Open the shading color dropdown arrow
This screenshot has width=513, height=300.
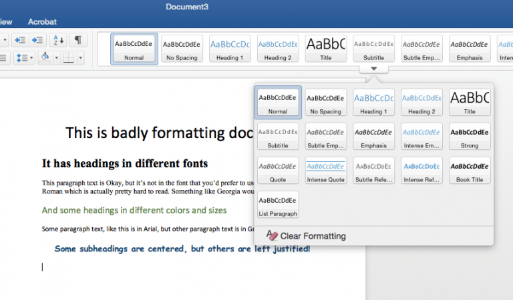[x=56, y=58]
